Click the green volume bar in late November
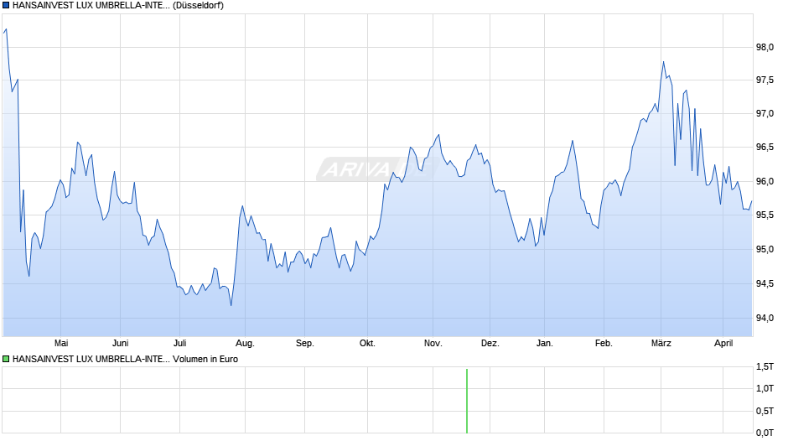The image size is (788, 441). pyautogui.click(x=467, y=401)
